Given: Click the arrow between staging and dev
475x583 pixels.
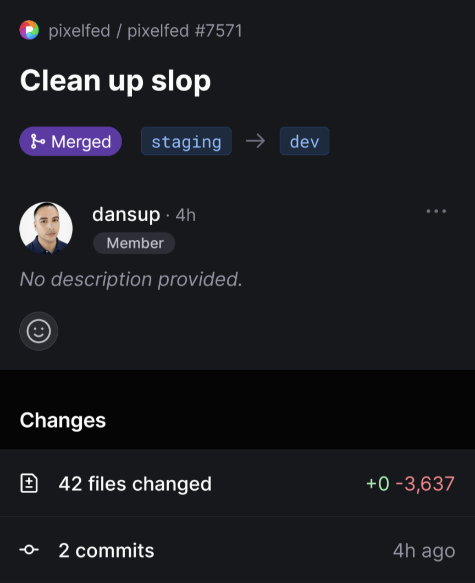Looking at the screenshot, I should click(x=256, y=141).
